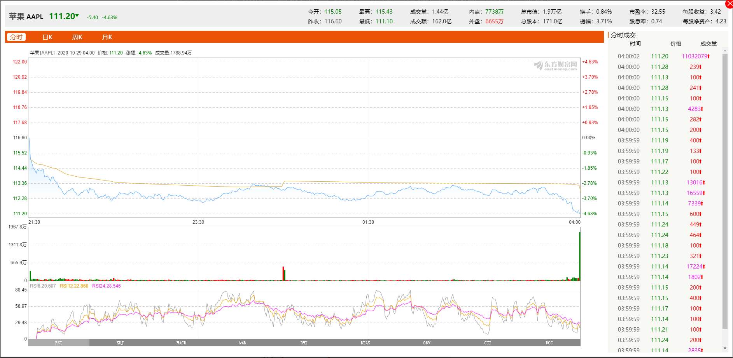
Task: Click the 成交额 162.0亿 turnover stat
Action: tap(430, 21)
